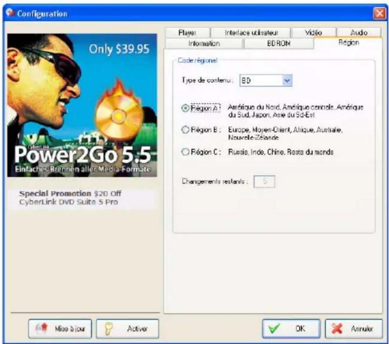Click the Only $39.95 price text
389x344 pixels.
tap(119, 49)
